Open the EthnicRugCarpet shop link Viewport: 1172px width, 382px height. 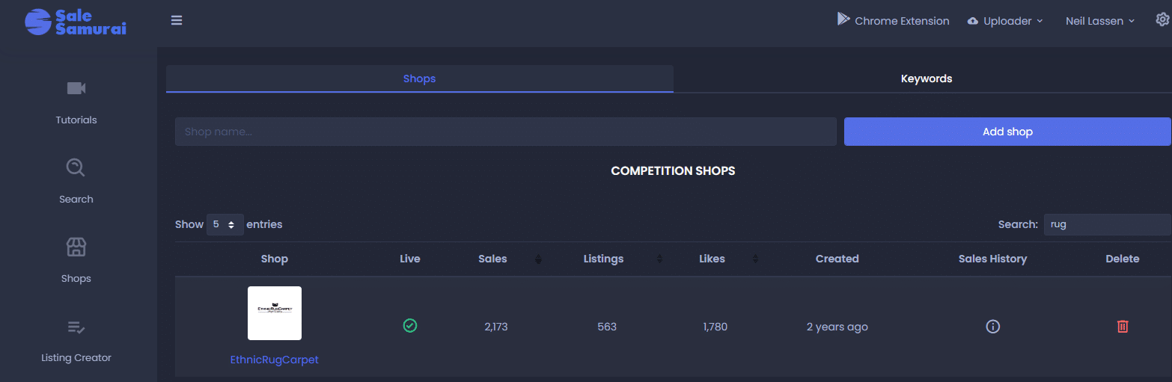275,360
